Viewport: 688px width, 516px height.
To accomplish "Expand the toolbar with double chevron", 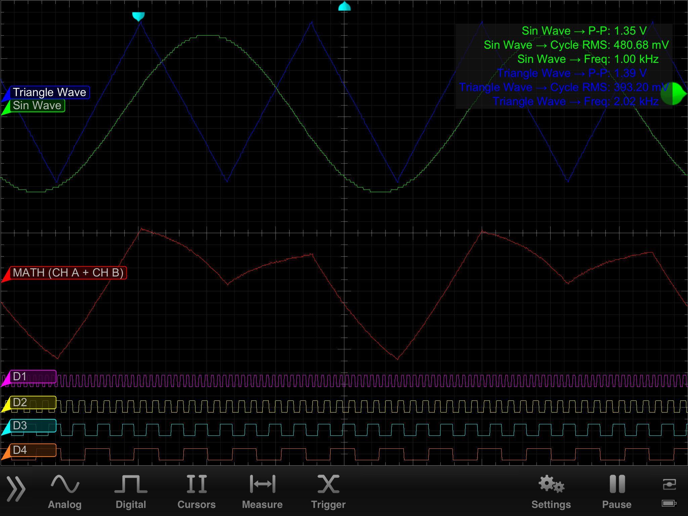I will (16, 490).
